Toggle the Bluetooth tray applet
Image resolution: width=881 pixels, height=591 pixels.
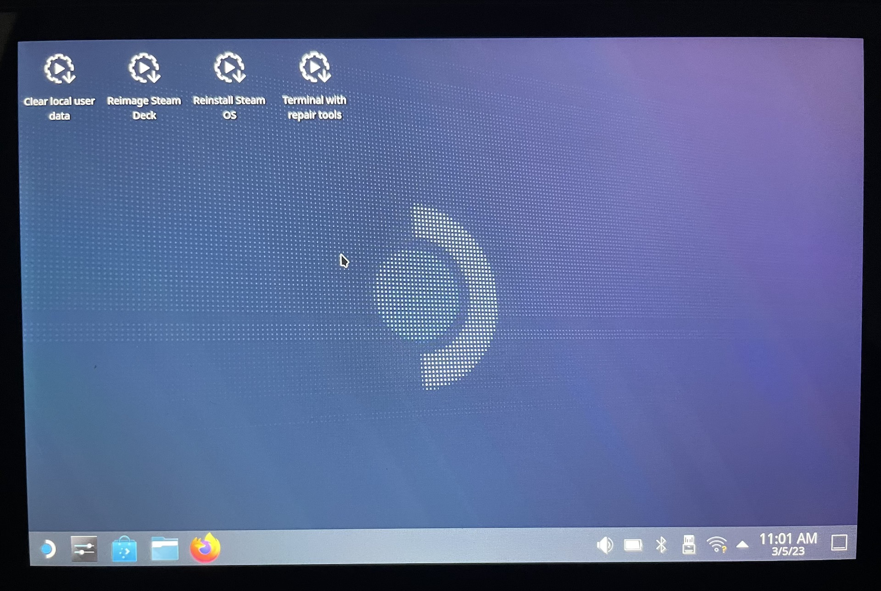click(x=661, y=545)
